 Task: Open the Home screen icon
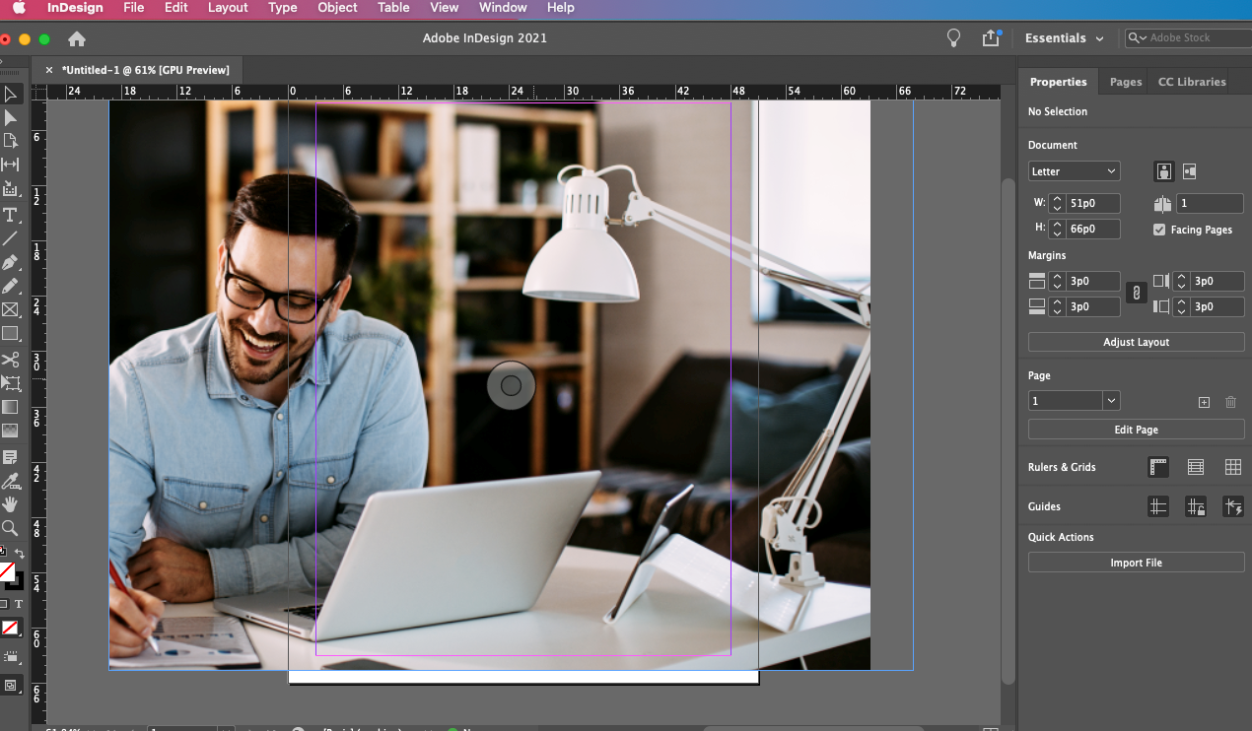pos(77,38)
